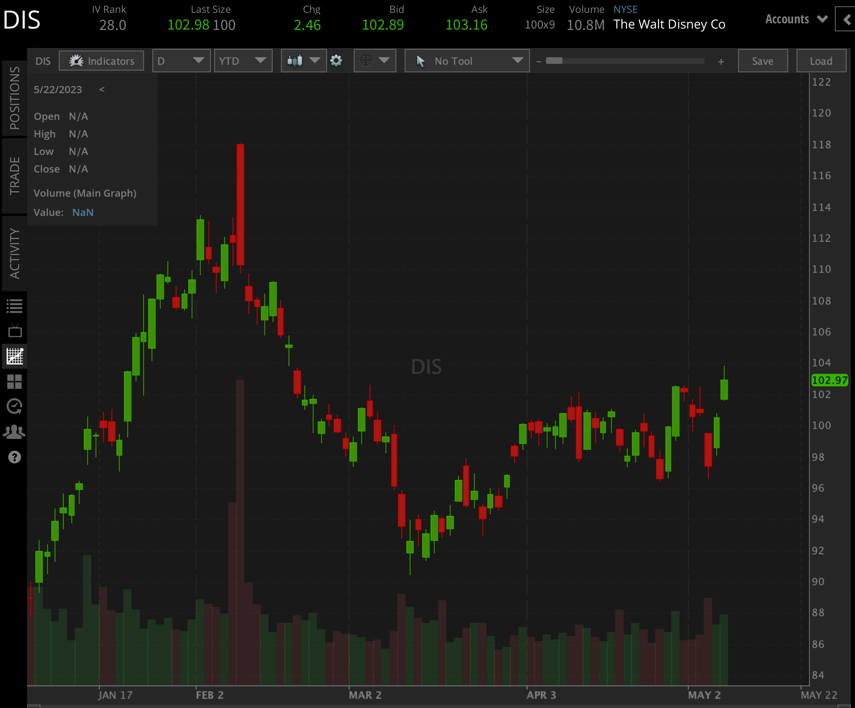The width and height of the screenshot is (855, 708).
Task: Open the grid layout icon
Action: click(15, 381)
